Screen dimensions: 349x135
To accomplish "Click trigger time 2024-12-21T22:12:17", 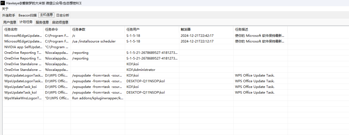I will click(x=197, y=41).
